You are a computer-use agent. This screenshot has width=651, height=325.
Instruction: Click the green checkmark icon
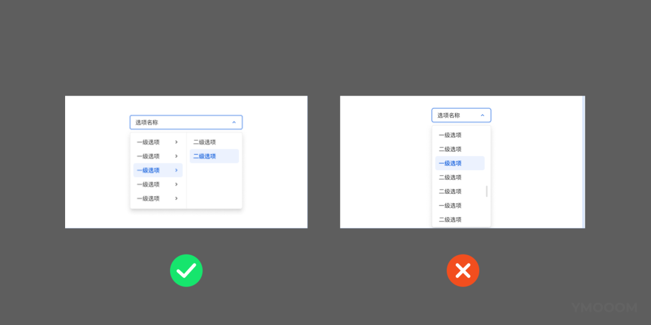coord(186,270)
